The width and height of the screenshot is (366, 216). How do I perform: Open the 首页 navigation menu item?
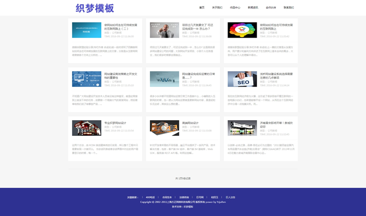[x=202, y=7]
